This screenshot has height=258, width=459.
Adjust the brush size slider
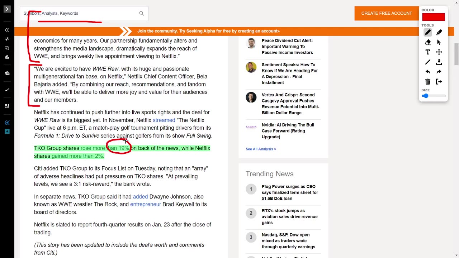pyautogui.click(x=434, y=96)
